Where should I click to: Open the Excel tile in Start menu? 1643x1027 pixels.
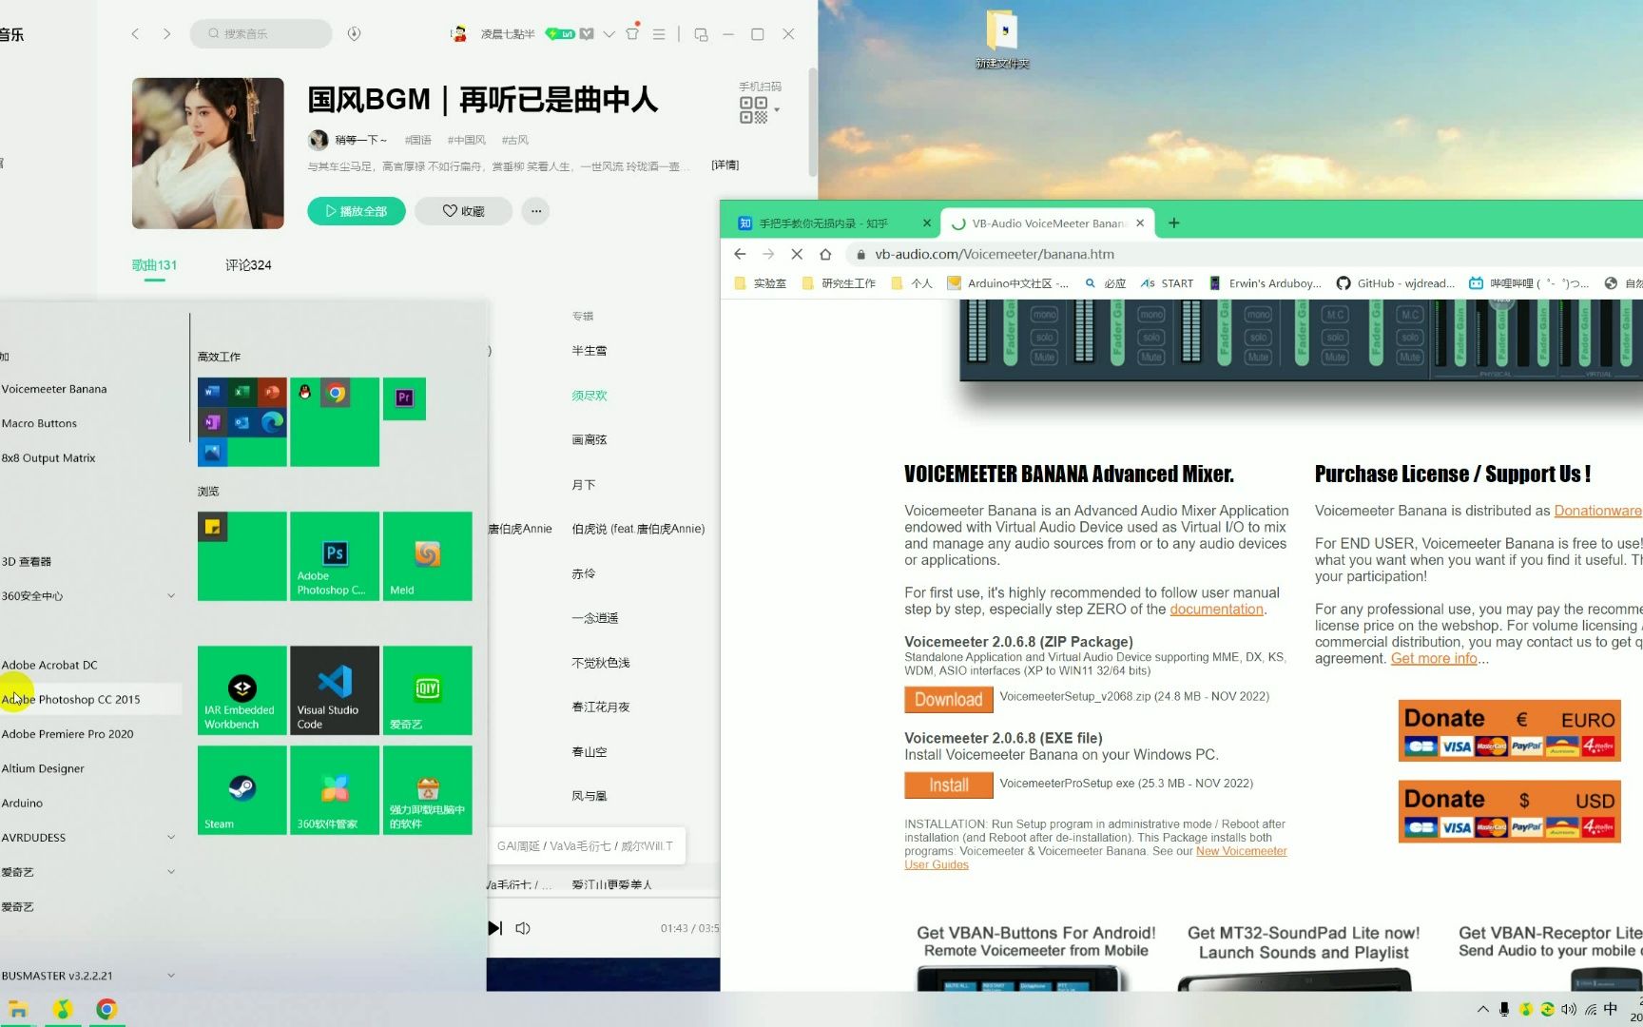(242, 392)
